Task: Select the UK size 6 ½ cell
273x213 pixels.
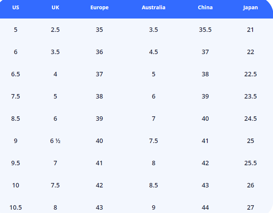Action: [x=55, y=141]
